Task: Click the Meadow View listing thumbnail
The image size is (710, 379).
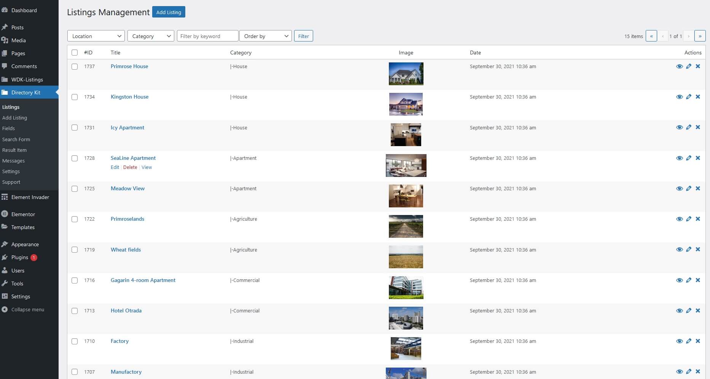Action: [x=406, y=196]
